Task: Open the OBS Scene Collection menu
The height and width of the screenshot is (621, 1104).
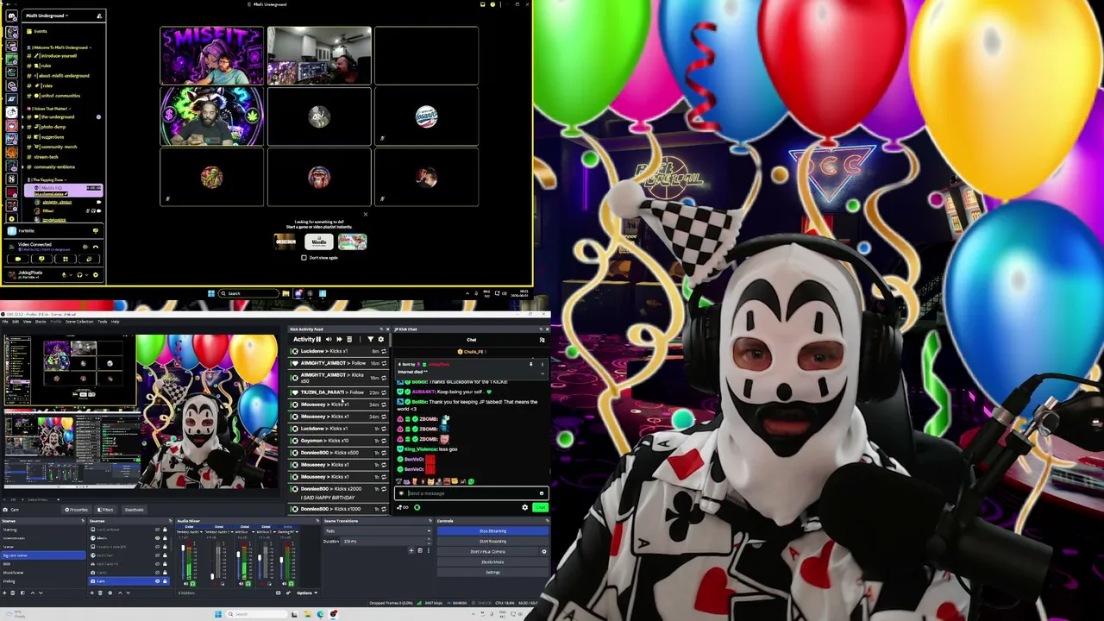Action: (79, 322)
